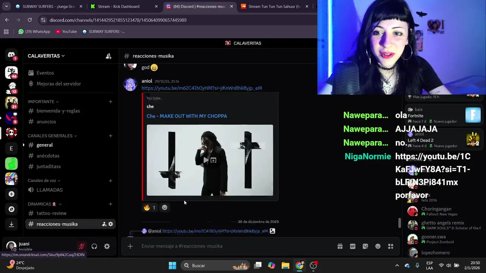Click the chat scrollbar thumb
The image size is (486, 273).
(399, 223)
